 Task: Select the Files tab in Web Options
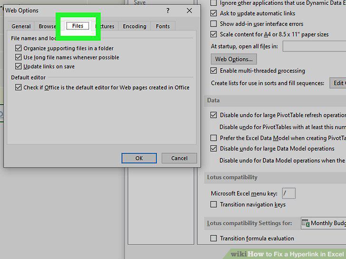pos(77,26)
